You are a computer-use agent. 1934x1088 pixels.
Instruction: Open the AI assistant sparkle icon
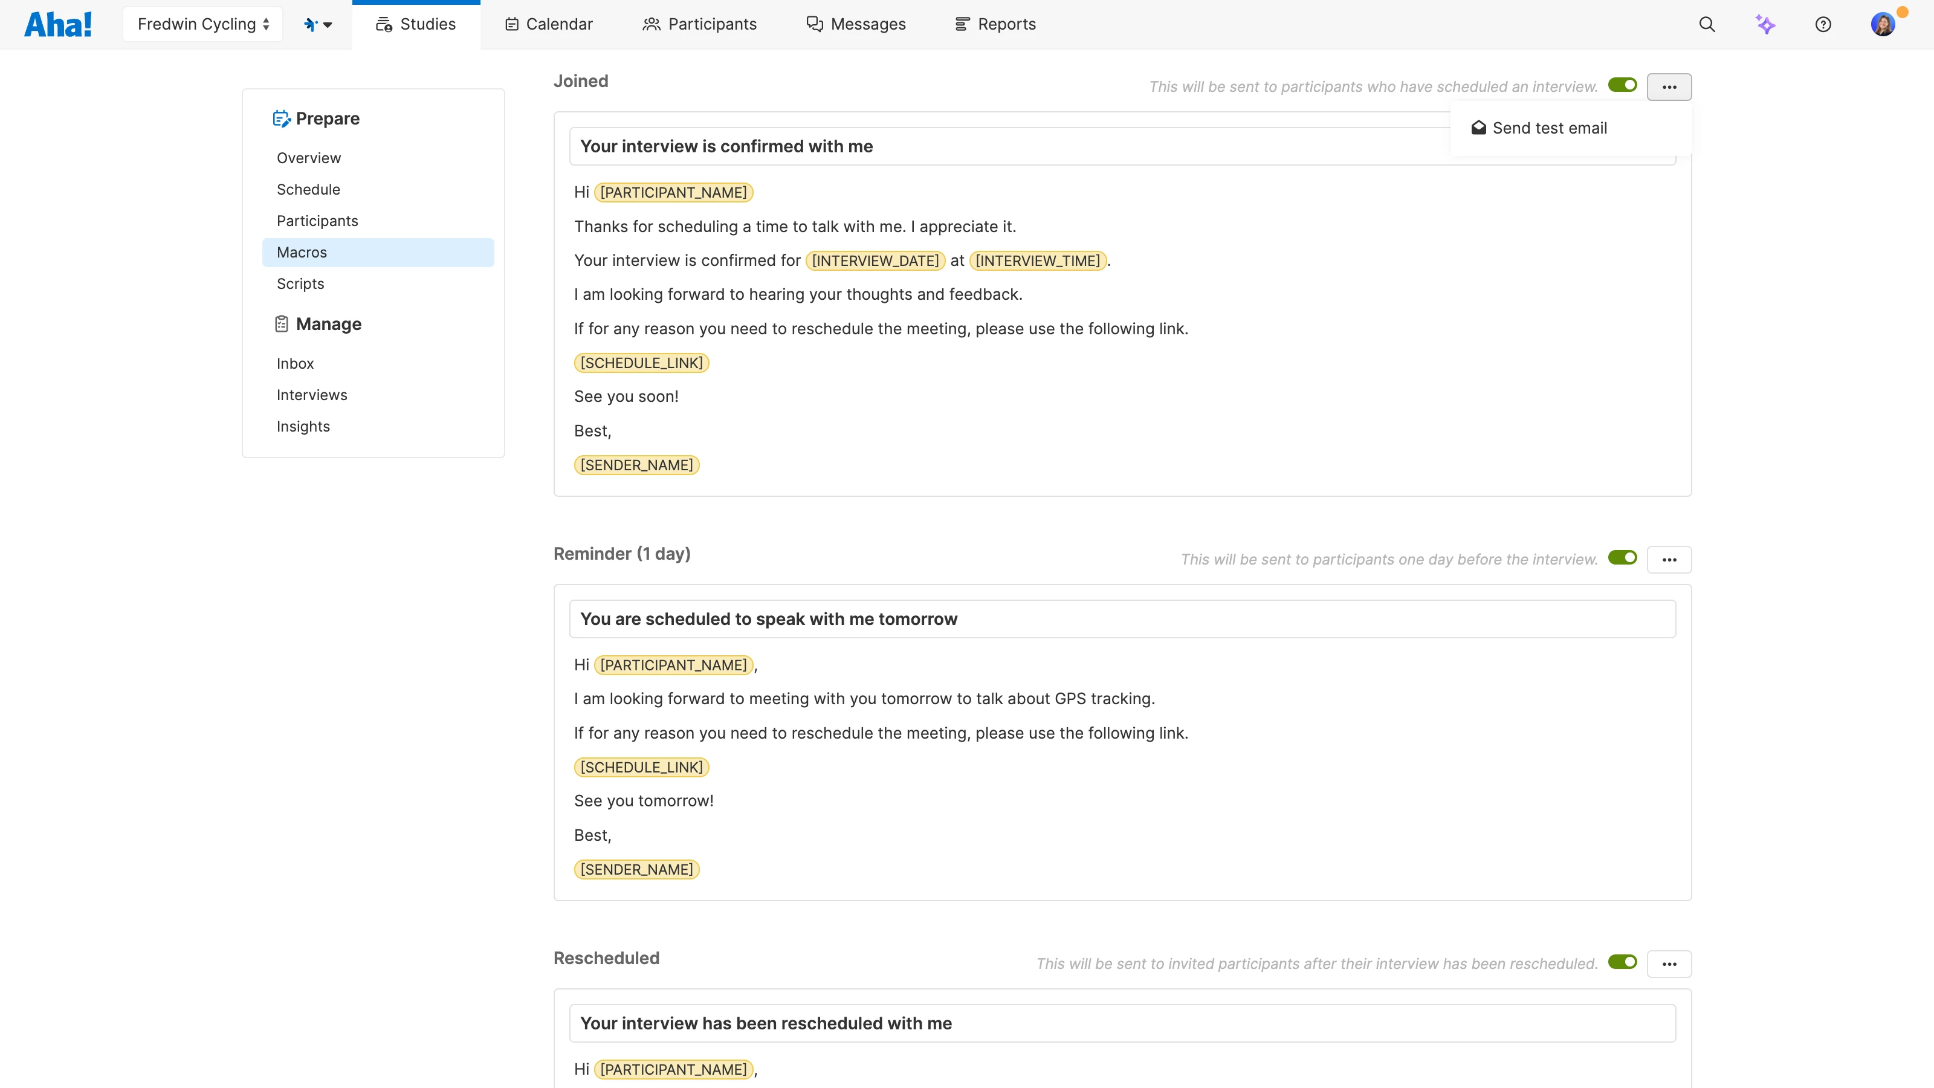(x=1766, y=24)
